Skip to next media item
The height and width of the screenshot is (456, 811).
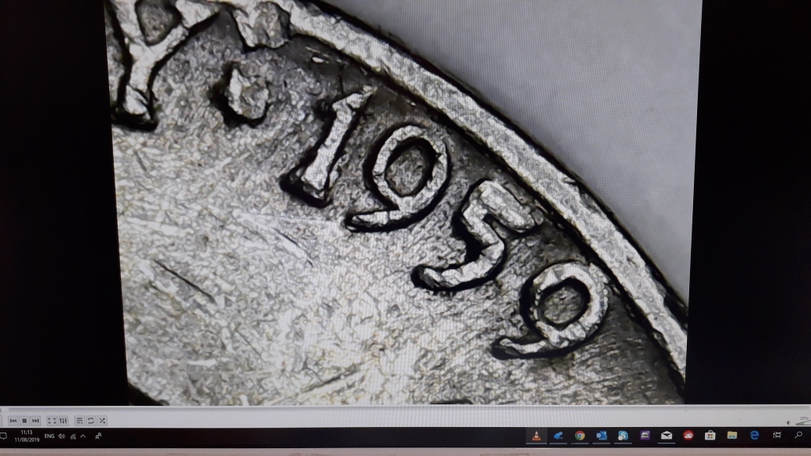pyautogui.click(x=35, y=421)
